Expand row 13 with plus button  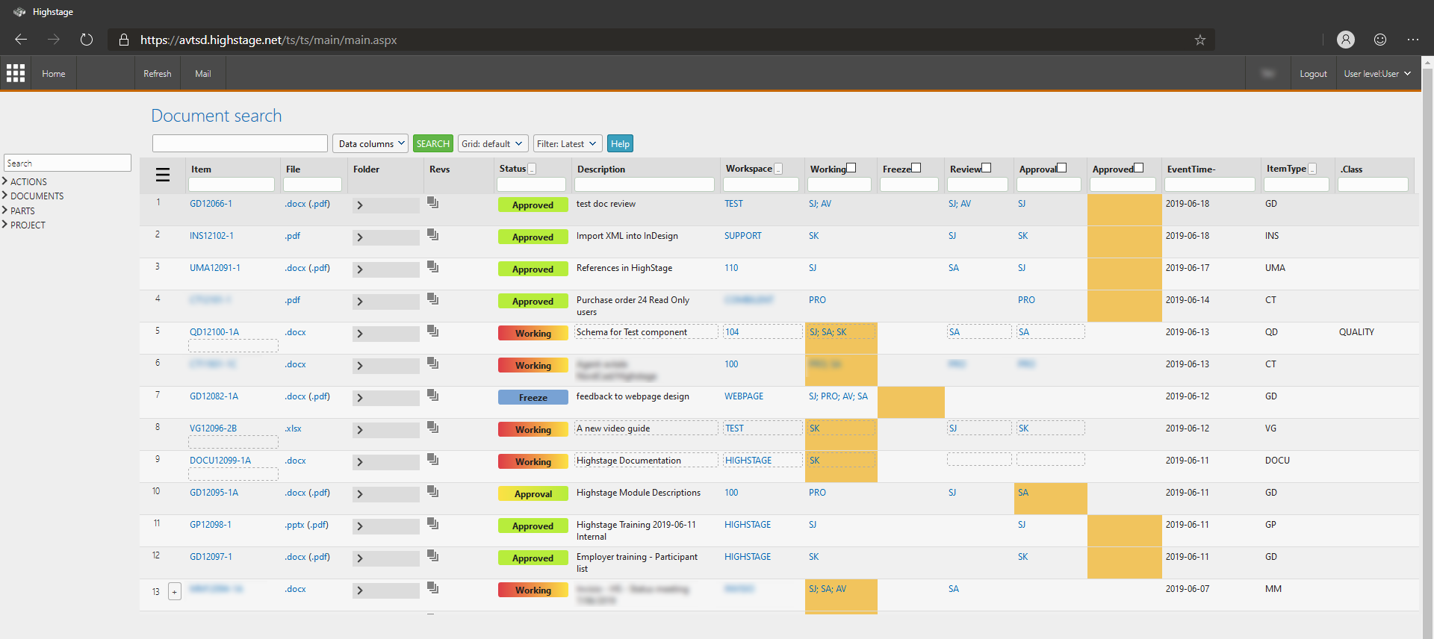point(175,592)
